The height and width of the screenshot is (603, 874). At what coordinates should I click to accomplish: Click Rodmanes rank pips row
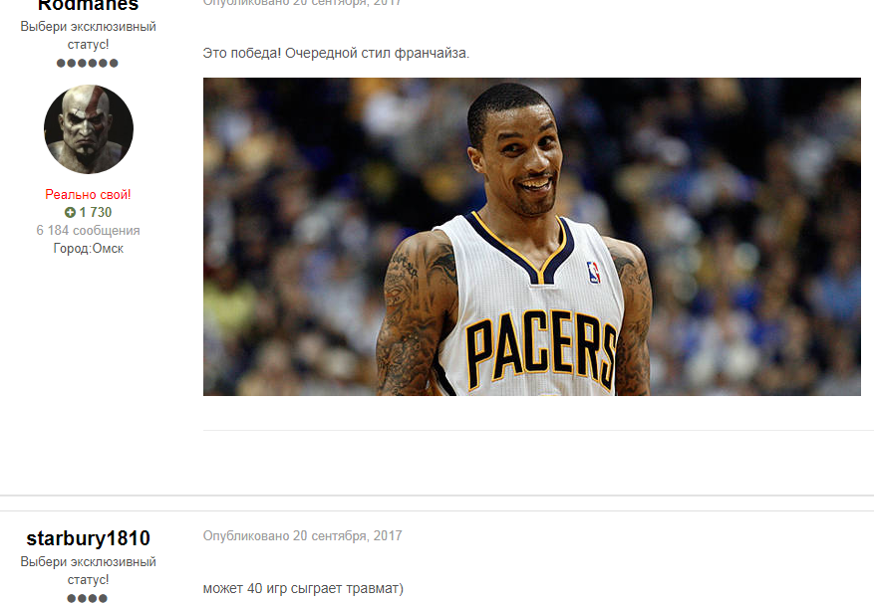[x=88, y=63]
